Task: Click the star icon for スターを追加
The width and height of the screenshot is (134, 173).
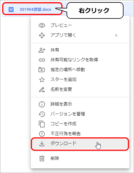Action: 42,80
